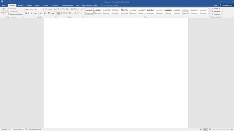The width and height of the screenshot is (234, 131).
Task: Open the Файл tab
Action: (x=4, y=5)
